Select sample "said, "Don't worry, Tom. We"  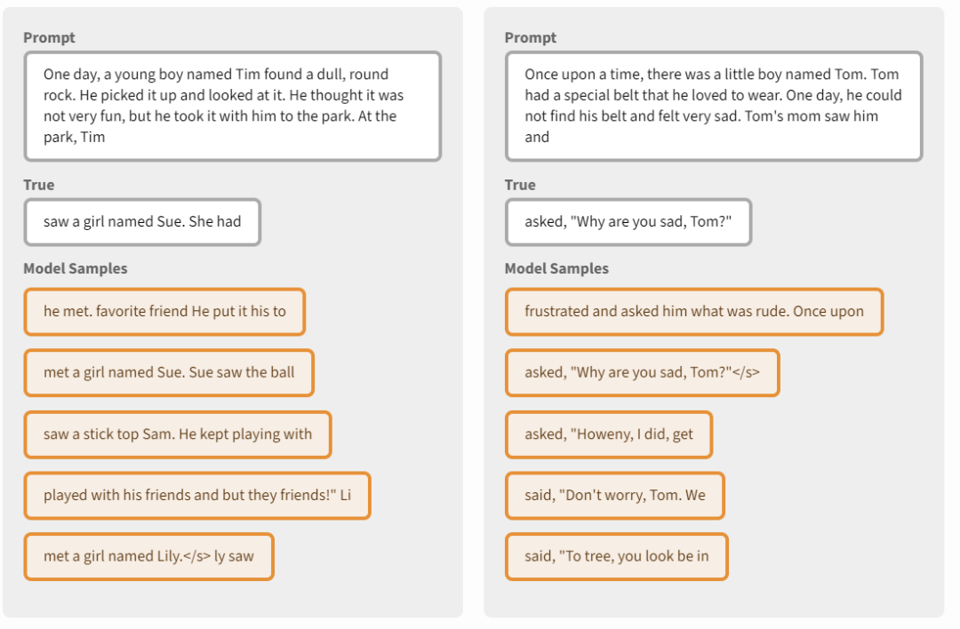tap(614, 496)
